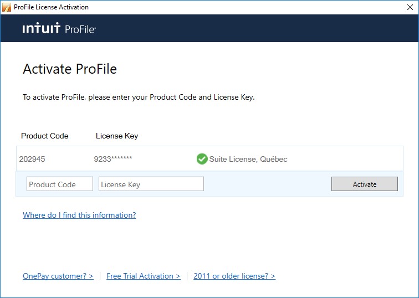Focus the Product Code input field
This screenshot has width=419, height=298.
pyautogui.click(x=60, y=184)
